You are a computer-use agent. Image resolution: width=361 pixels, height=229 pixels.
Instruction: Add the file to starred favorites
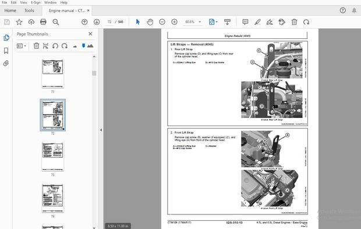coord(19,22)
